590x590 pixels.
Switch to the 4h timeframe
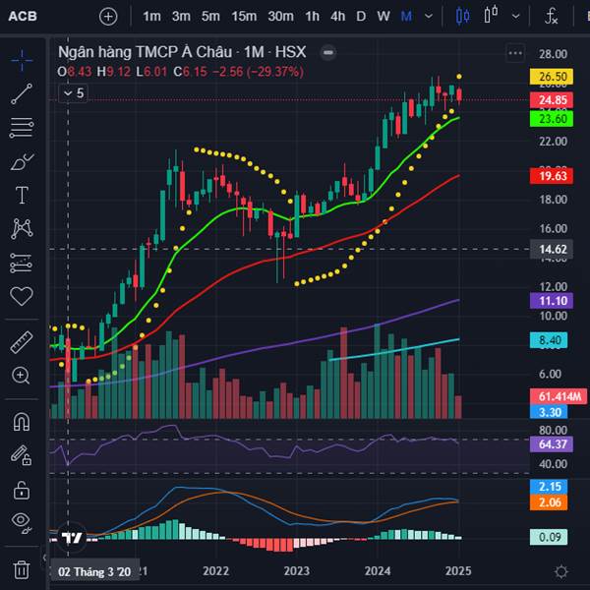[x=337, y=17]
